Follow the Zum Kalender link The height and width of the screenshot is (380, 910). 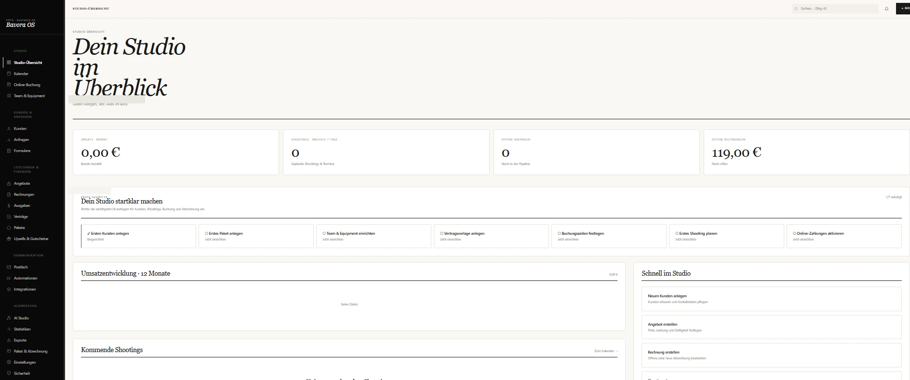(x=606, y=351)
